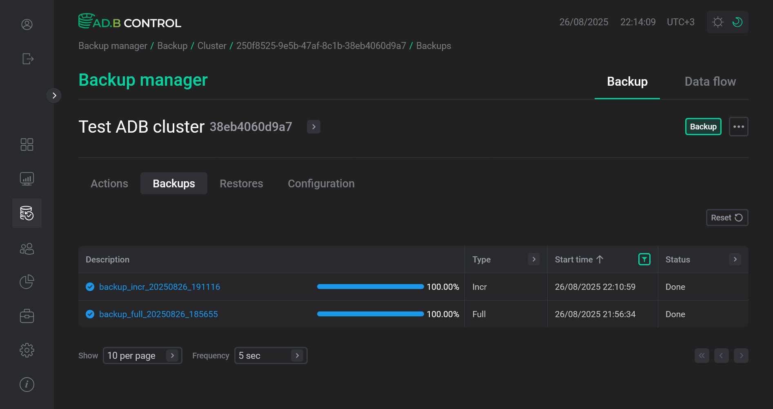Open the information icon in sidebar
Image resolution: width=773 pixels, height=409 pixels.
click(x=27, y=385)
